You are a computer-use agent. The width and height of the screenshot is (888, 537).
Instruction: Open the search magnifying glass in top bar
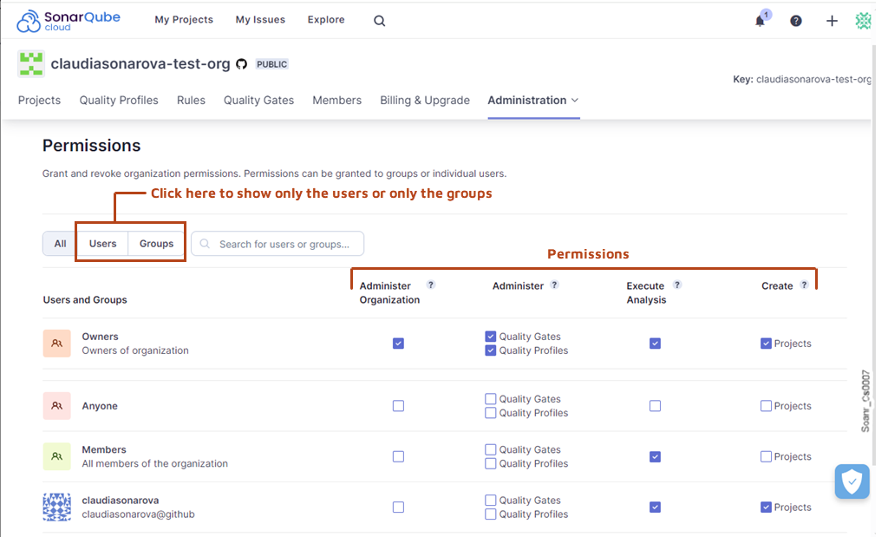(x=379, y=20)
